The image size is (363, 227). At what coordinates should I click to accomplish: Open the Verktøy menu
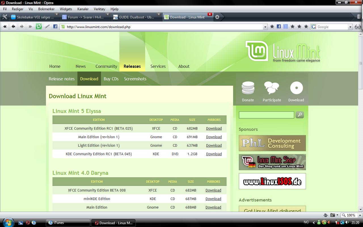click(99, 9)
